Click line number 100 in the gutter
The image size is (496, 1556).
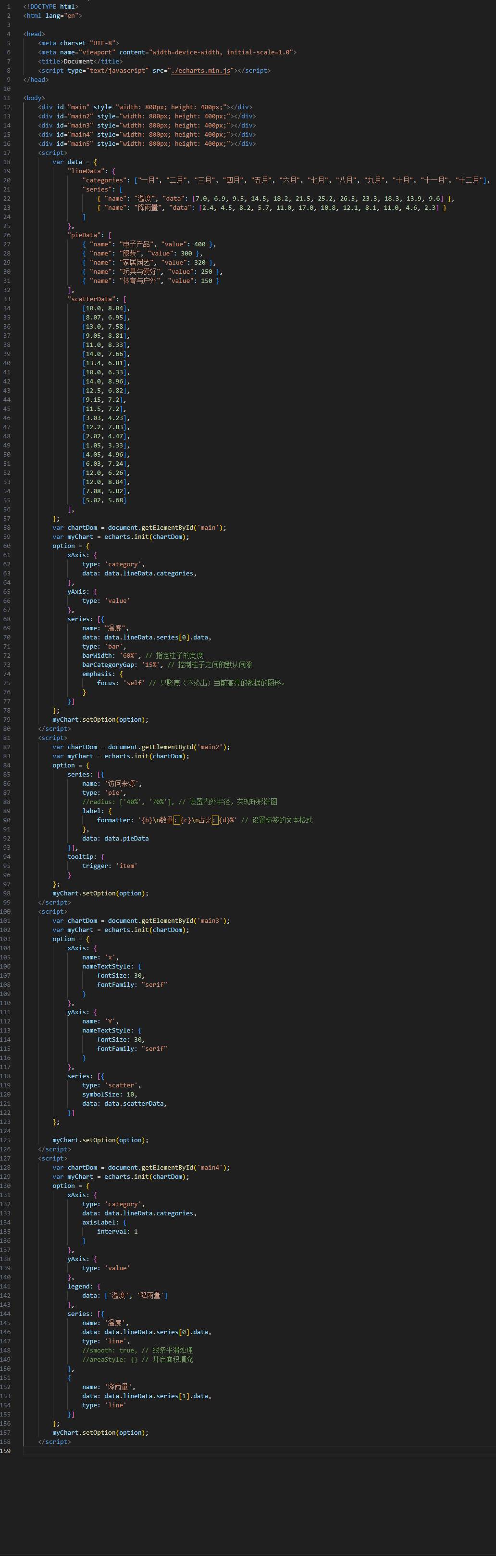pos(5,912)
